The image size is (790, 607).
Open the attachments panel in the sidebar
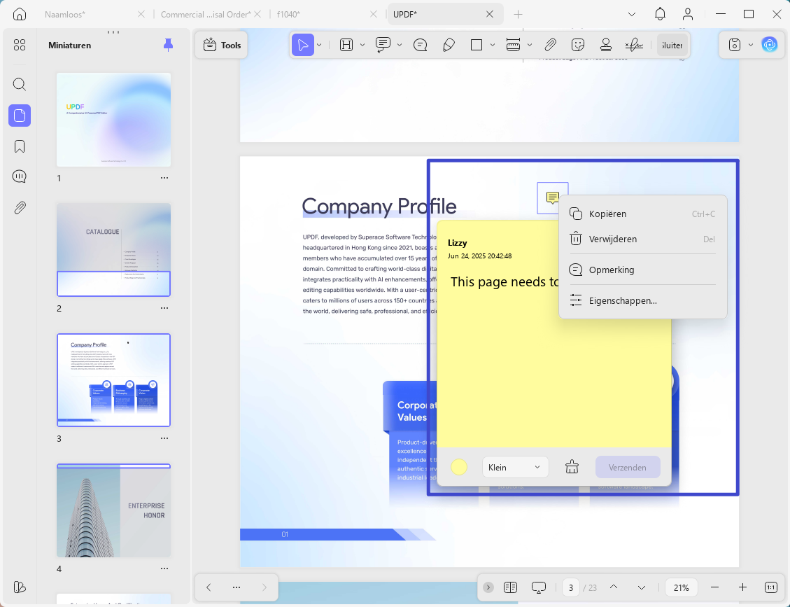(x=19, y=208)
